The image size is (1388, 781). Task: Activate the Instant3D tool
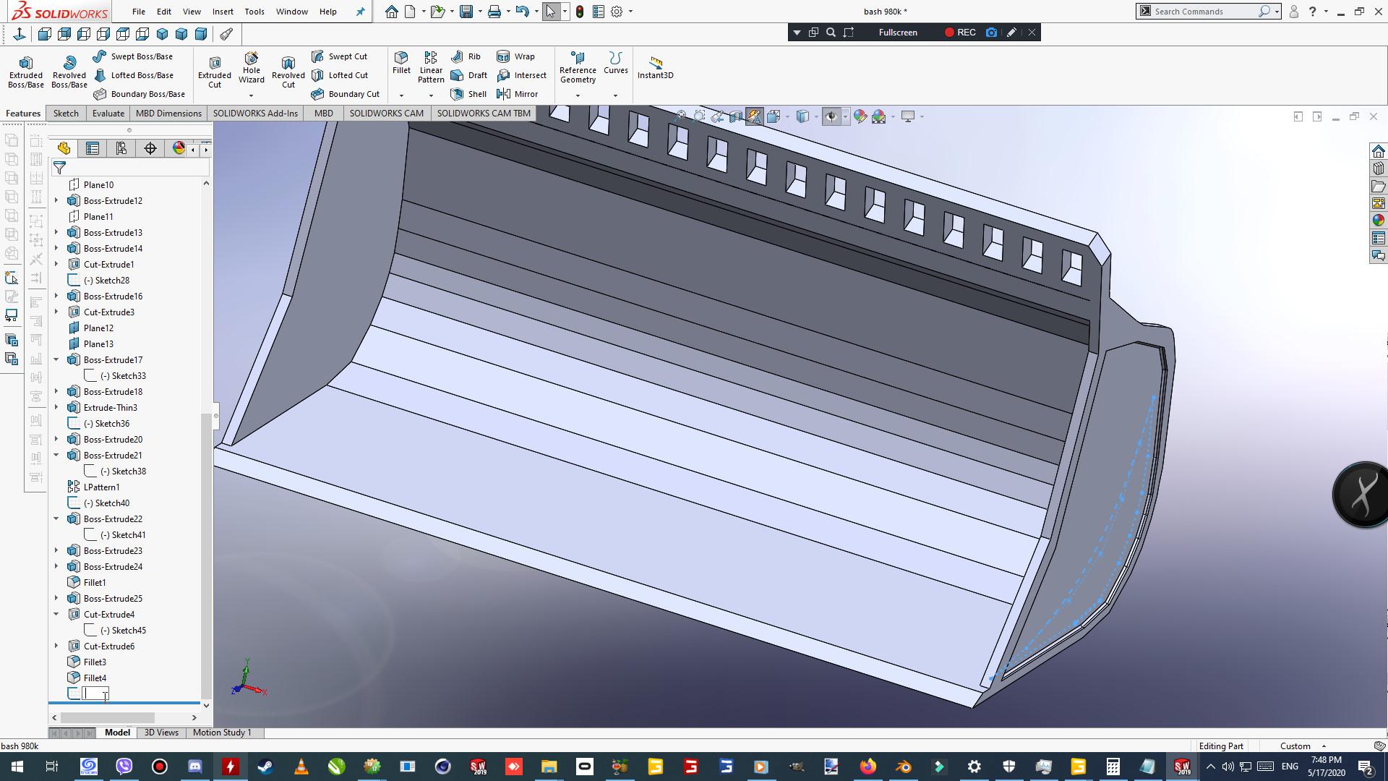655,67
